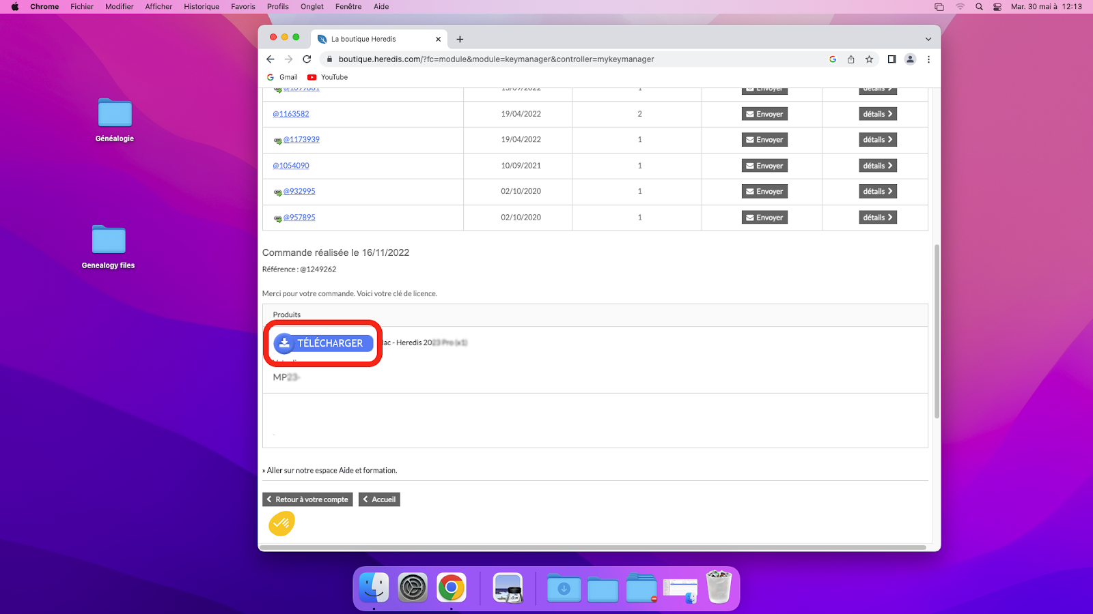
Task: Reload the page with the refresh icon
Action: coord(307,59)
